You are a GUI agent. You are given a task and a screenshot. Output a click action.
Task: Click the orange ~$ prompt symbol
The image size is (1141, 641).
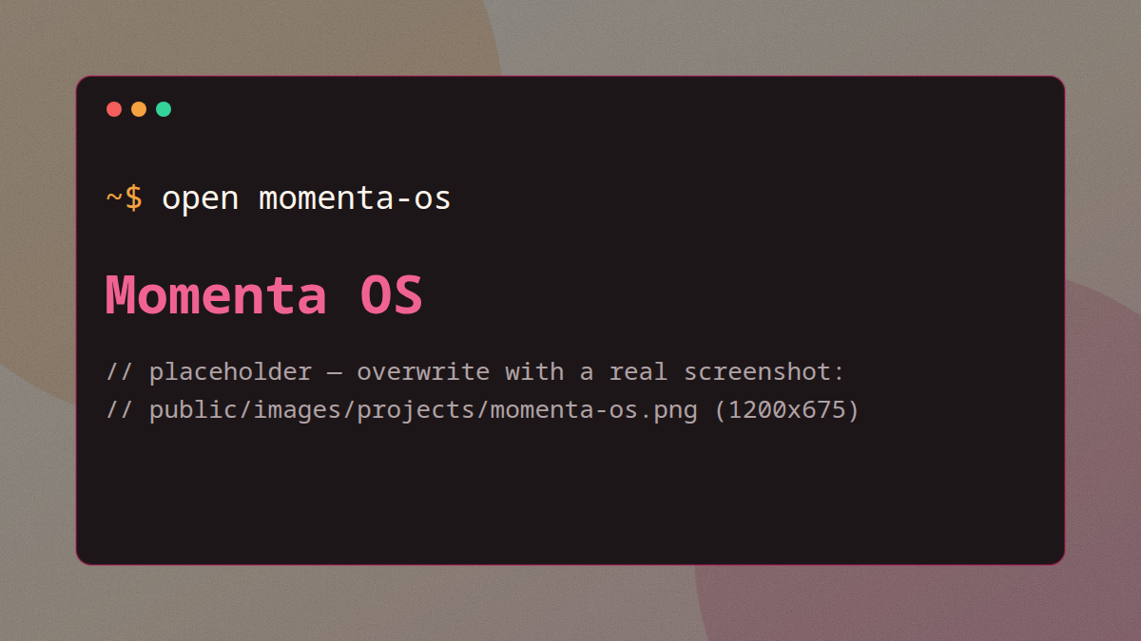(125, 198)
